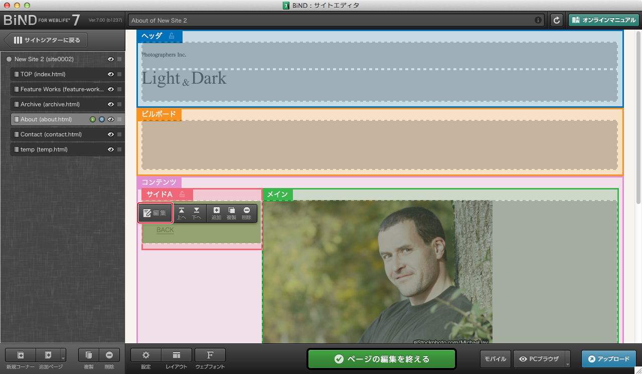Add a block with 追加 icon
The height and width of the screenshot is (374, 642).
coord(216,213)
